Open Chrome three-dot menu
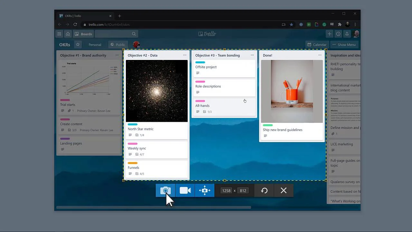Viewport: 412px width, 232px height. (x=355, y=24)
